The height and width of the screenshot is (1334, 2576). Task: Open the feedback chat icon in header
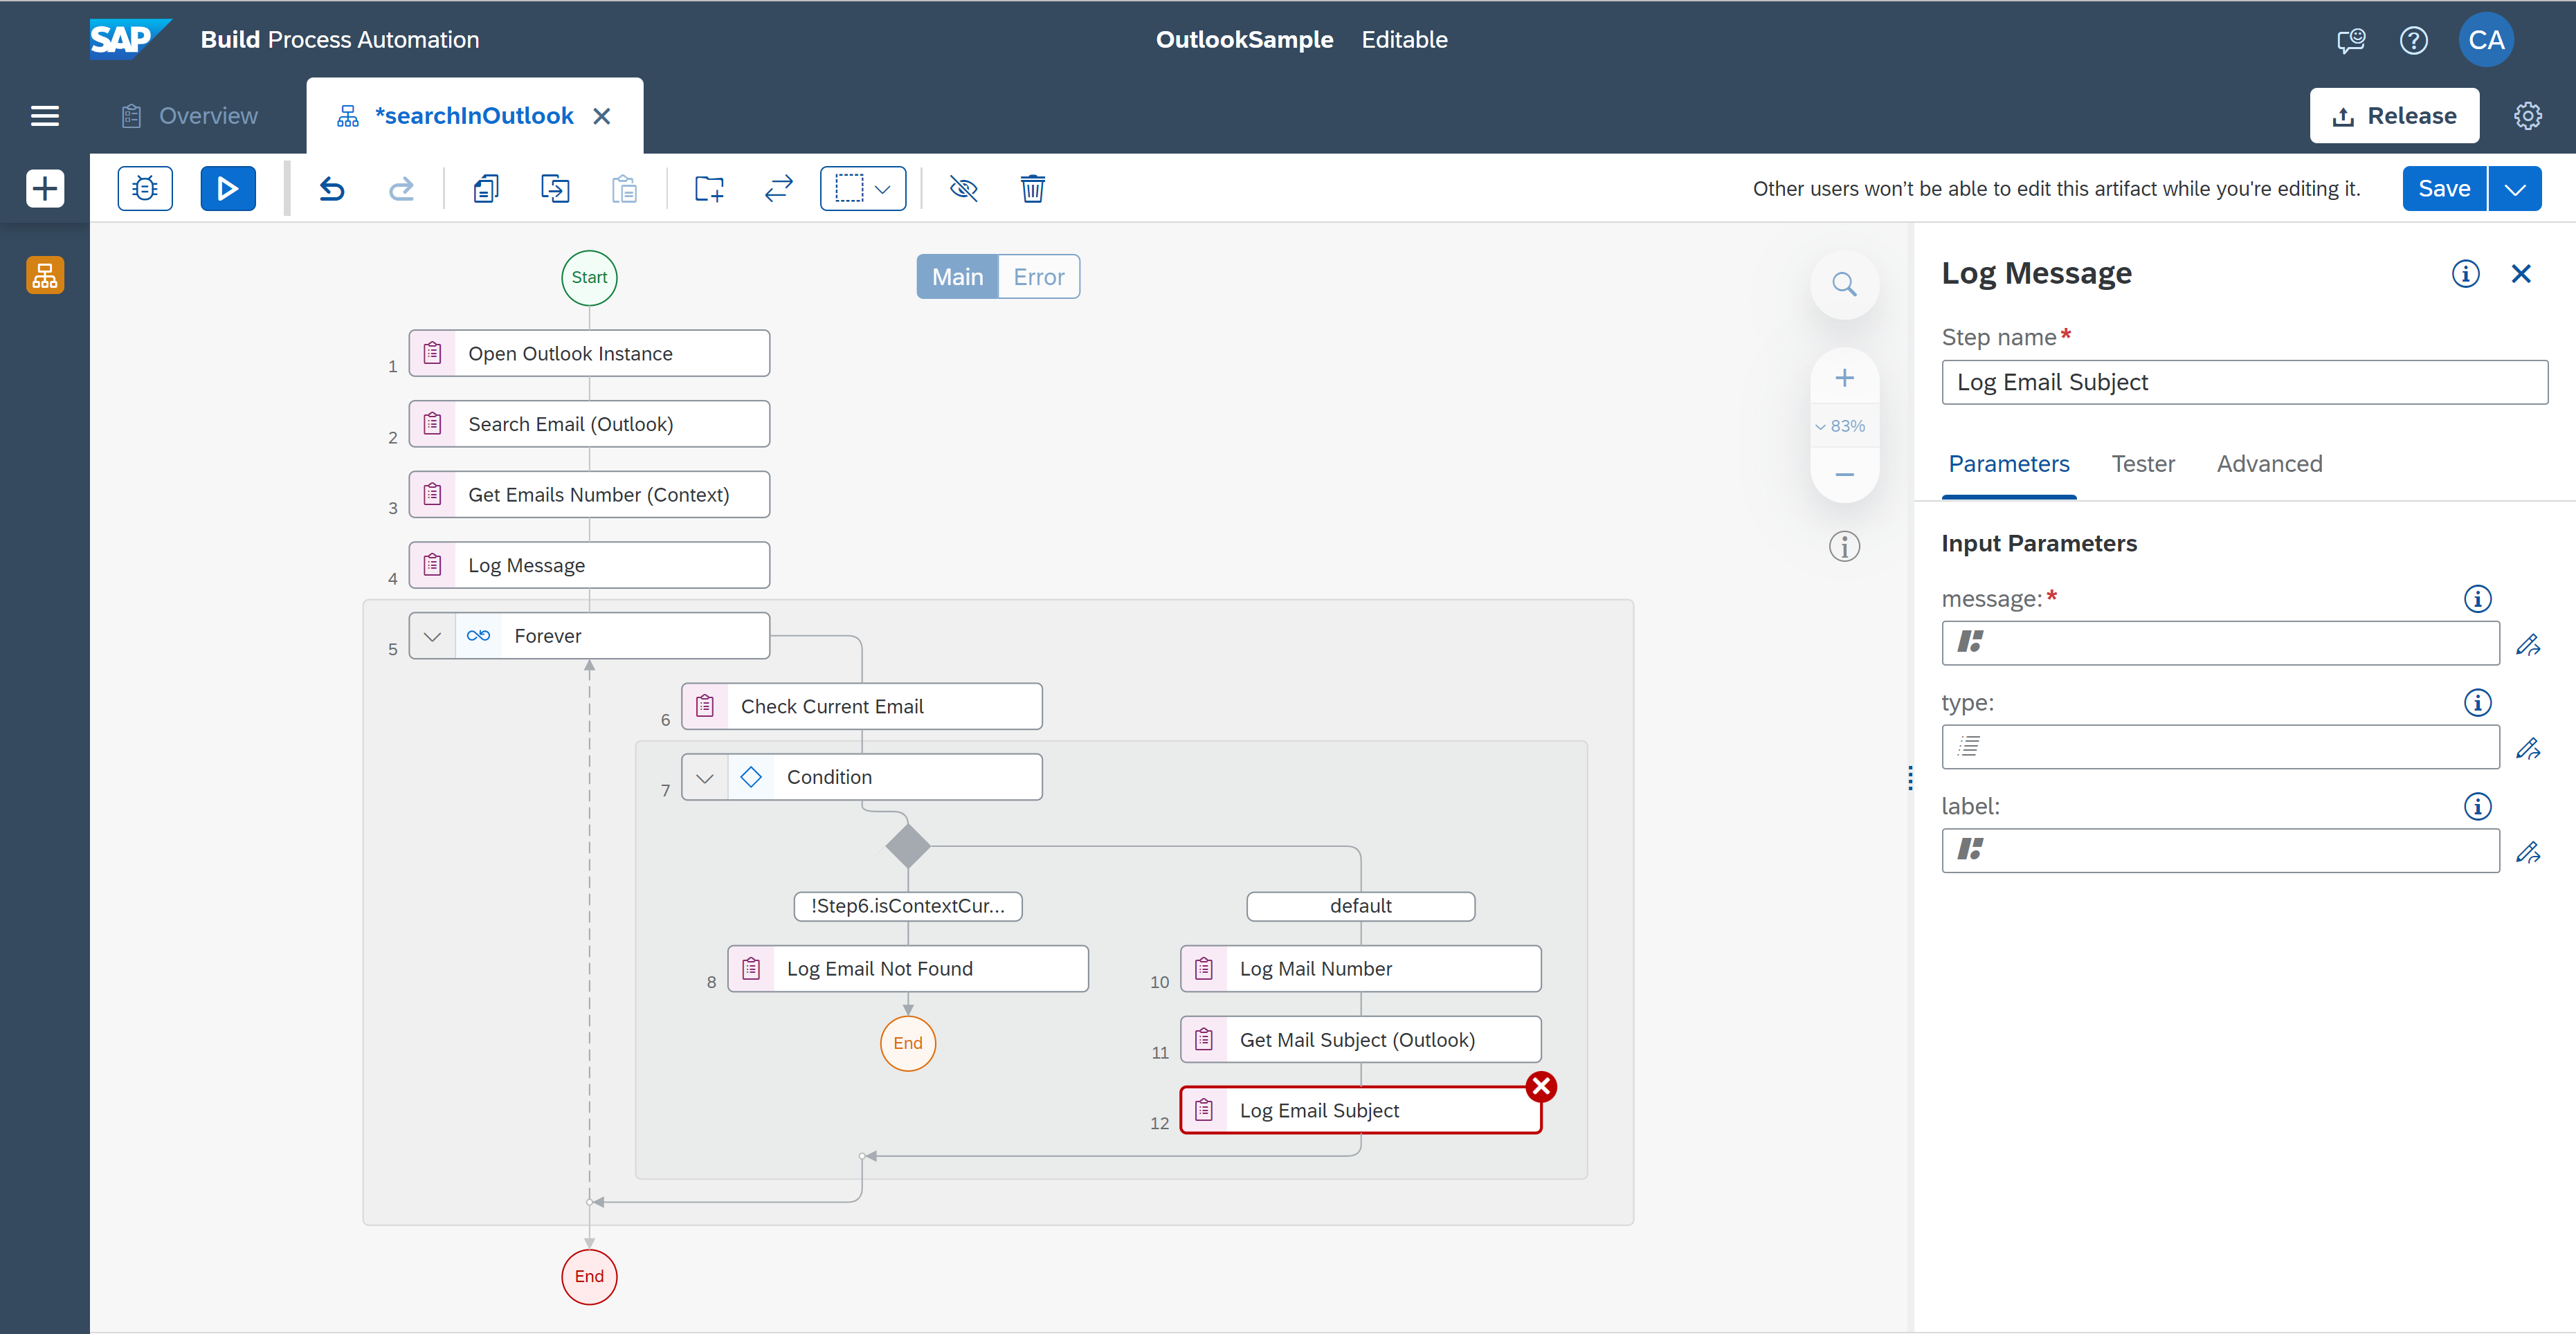tap(2351, 40)
